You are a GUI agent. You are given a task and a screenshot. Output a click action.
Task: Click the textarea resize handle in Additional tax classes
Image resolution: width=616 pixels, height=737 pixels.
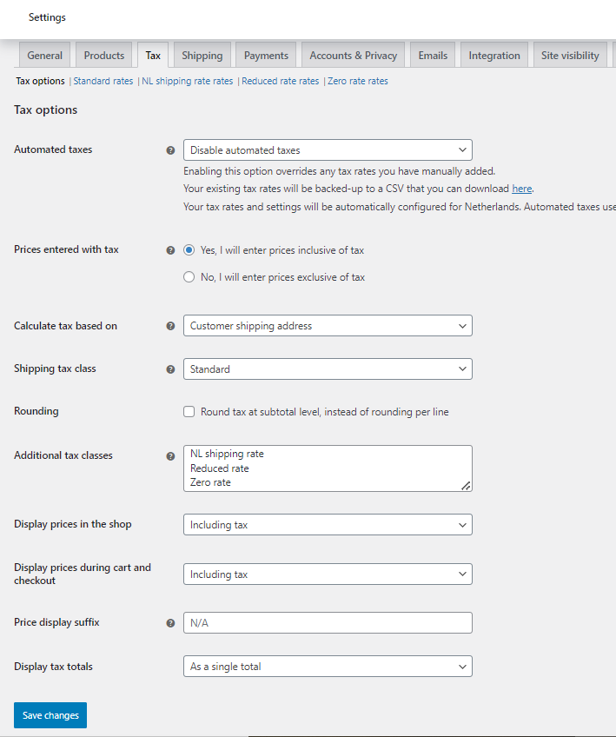[x=466, y=486]
